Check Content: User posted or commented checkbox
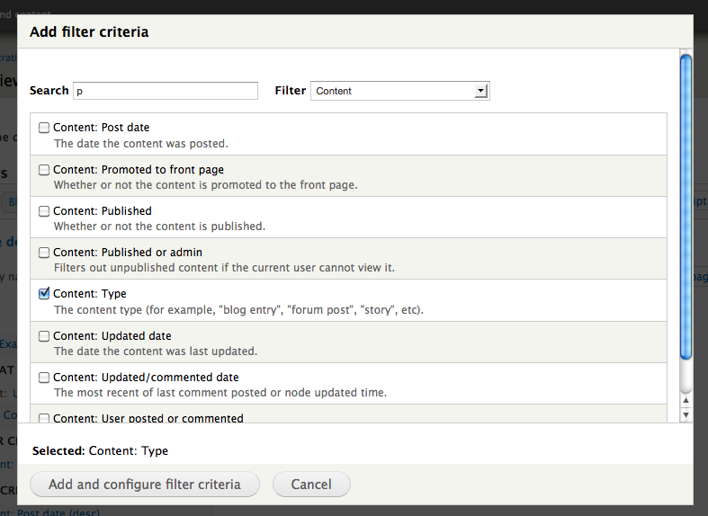708x516 pixels. click(44, 418)
